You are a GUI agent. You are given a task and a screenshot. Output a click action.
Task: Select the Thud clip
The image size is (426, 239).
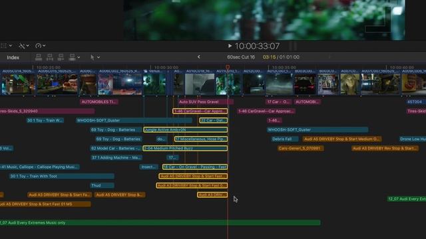pos(102,185)
